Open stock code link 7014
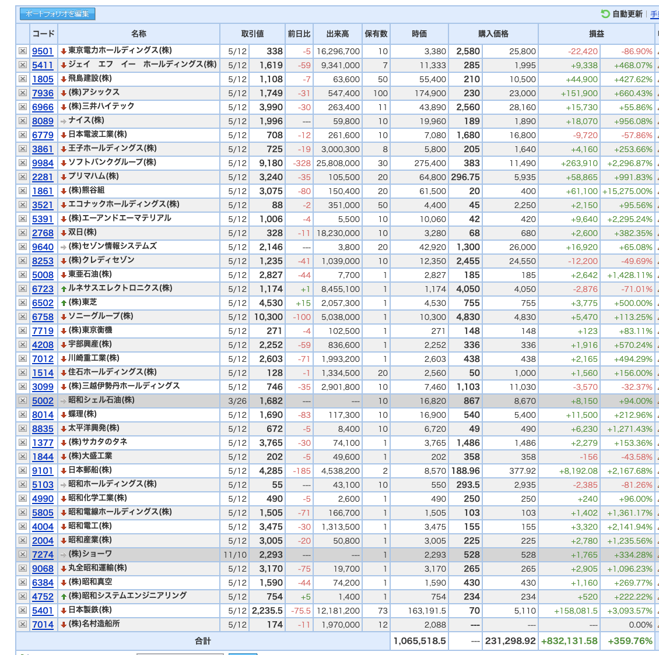Screen dimensions: 659x655 [x=43, y=624]
